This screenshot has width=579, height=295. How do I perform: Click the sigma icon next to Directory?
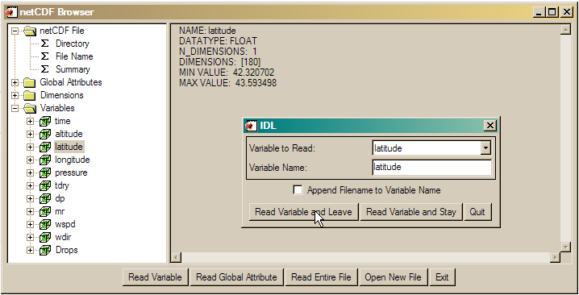pyautogui.click(x=44, y=44)
